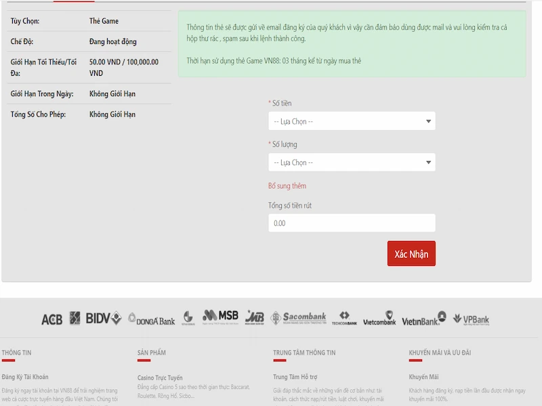Click the Techcombank logo
The height and width of the screenshot is (406, 542).
click(x=344, y=318)
